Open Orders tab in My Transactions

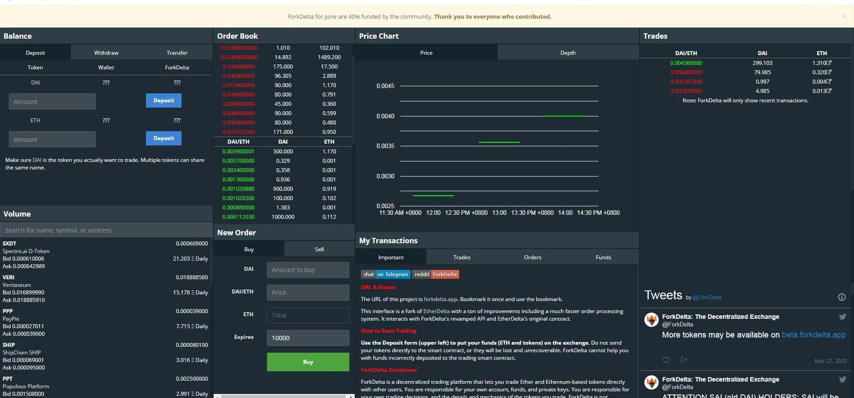[532, 257]
